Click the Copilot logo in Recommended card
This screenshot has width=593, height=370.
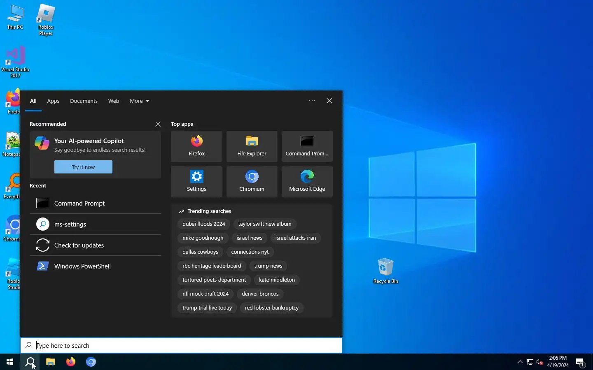[42, 143]
